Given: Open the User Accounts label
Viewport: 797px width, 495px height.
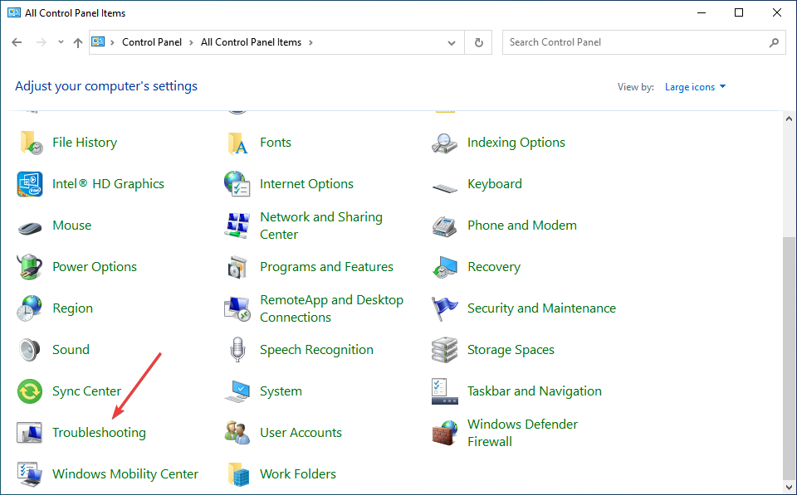Looking at the screenshot, I should [x=301, y=433].
